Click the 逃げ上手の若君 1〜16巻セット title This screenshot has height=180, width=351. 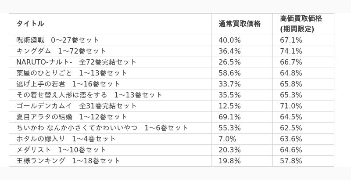pyautogui.click(x=68, y=84)
